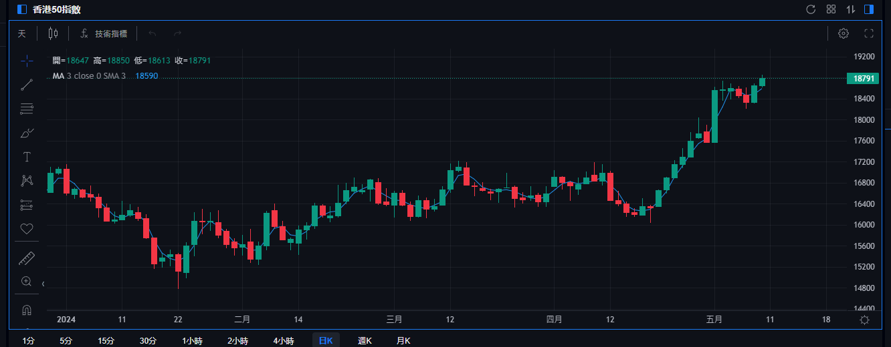Click the MA 3 close indicator legend
The width and height of the screenshot is (891, 347).
pyautogui.click(x=89, y=76)
